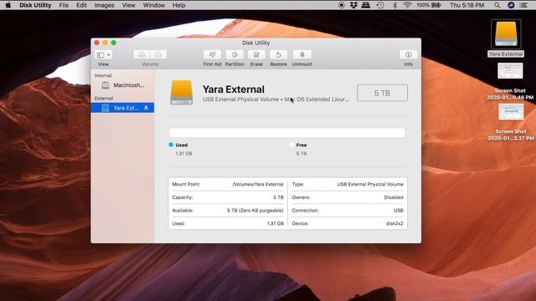This screenshot has height=301, width=536.
Task: Eject Yara External via sidebar eject icon
Action: coord(146,108)
